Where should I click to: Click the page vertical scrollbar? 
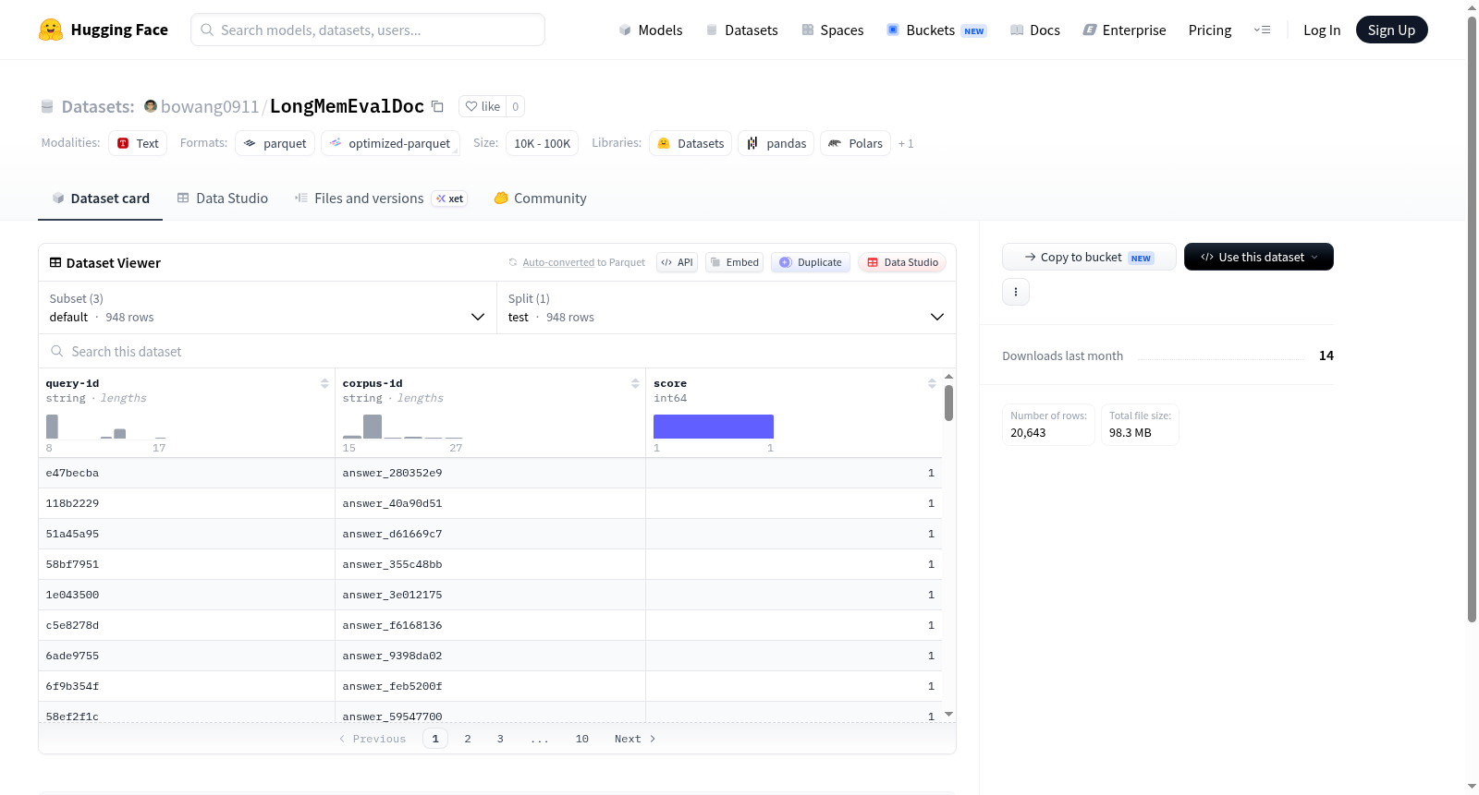[1472, 319]
